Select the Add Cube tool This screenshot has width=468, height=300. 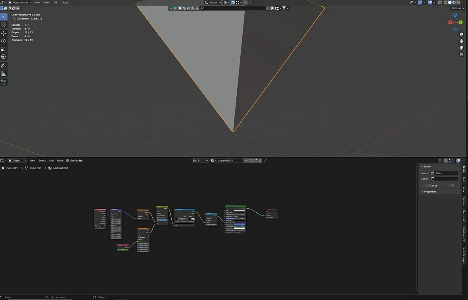pyautogui.click(x=4, y=83)
